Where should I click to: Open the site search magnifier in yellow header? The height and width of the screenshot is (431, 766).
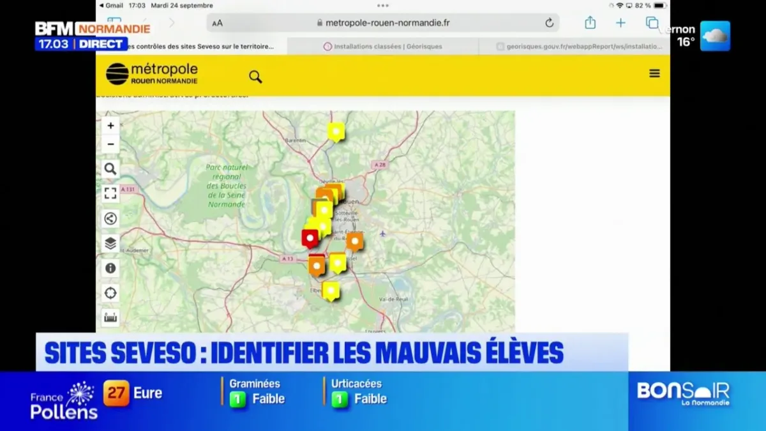[255, 77]
